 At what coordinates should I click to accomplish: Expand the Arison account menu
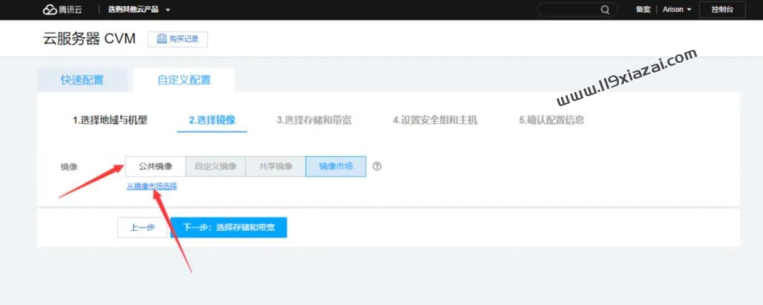pos(677,10)
